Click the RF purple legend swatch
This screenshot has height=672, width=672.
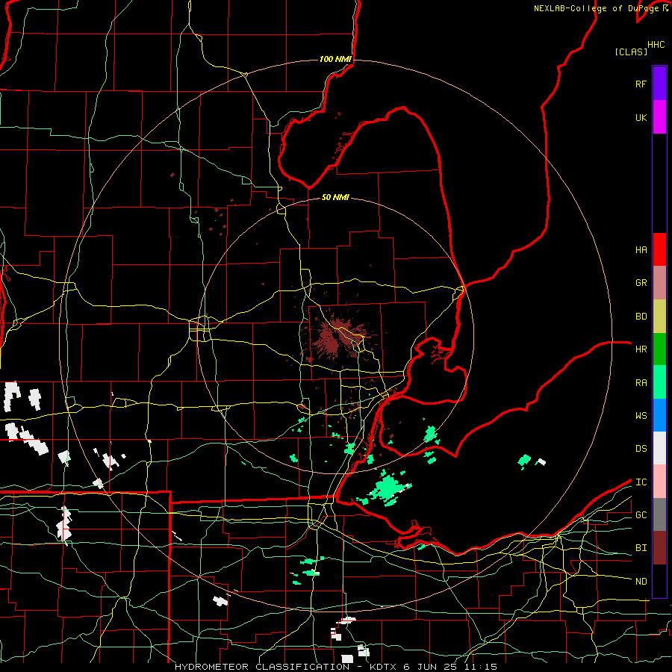tap(659, 84)
